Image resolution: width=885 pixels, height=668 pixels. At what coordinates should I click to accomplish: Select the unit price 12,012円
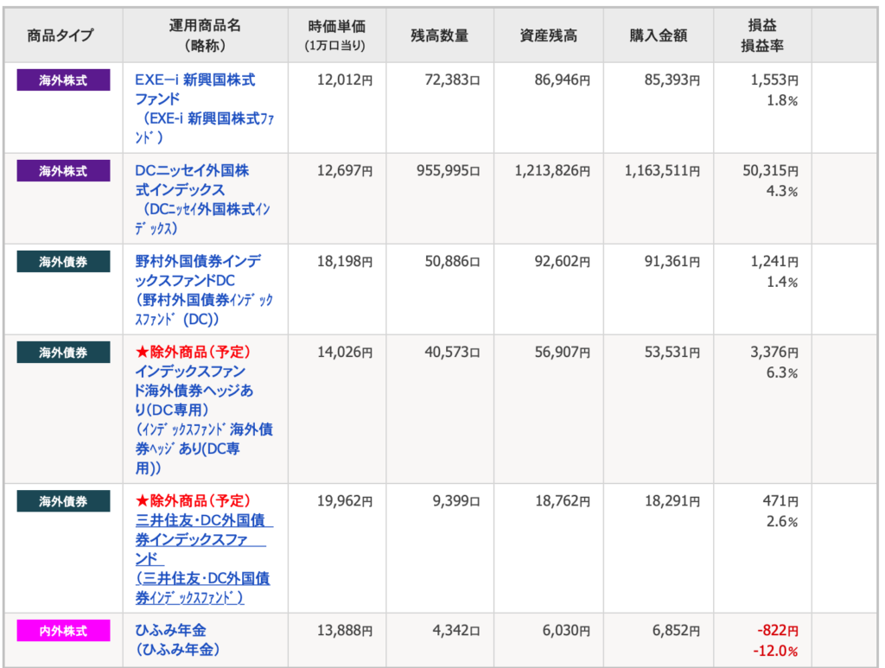point(345,80)
